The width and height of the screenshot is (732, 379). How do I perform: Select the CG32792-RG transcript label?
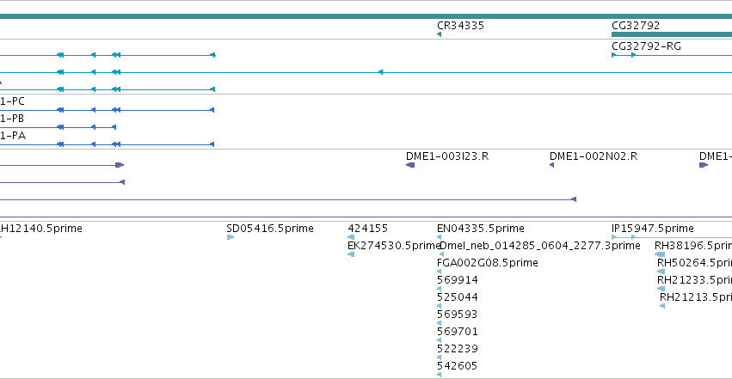[646, 46]
